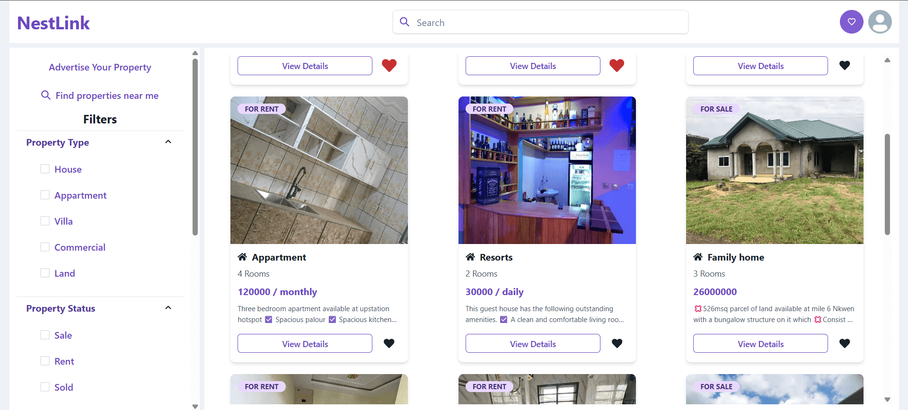This screenshot has width=908, height=410.
Task: Open user profile avatar icon
Action: [x=880, y=22]
